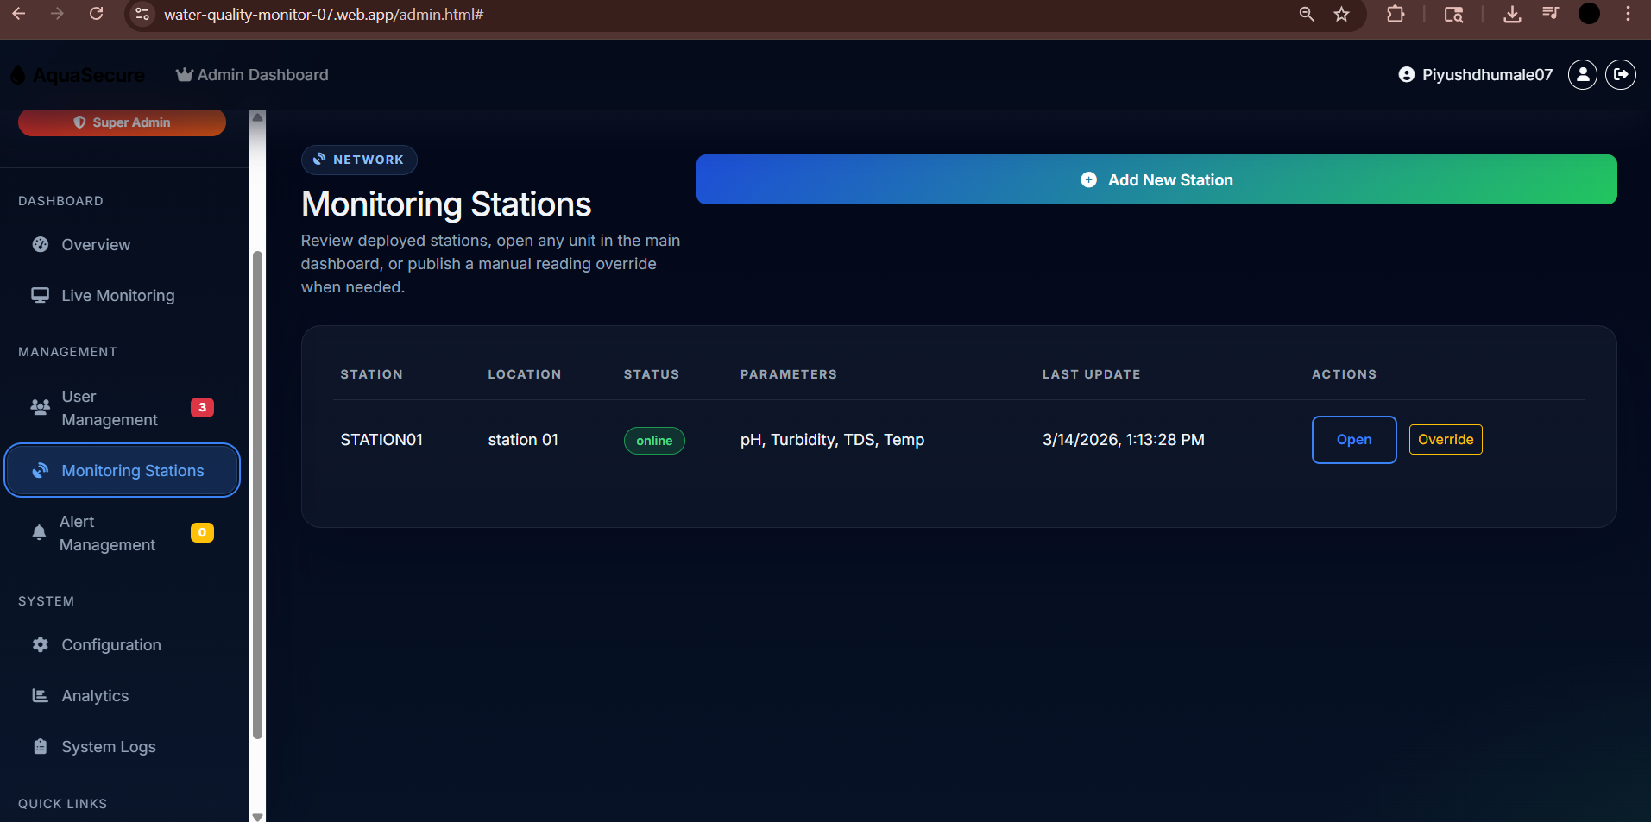Open Analytics under System
This screenshot has height=822, width=1651.
[x=122, y=696]
